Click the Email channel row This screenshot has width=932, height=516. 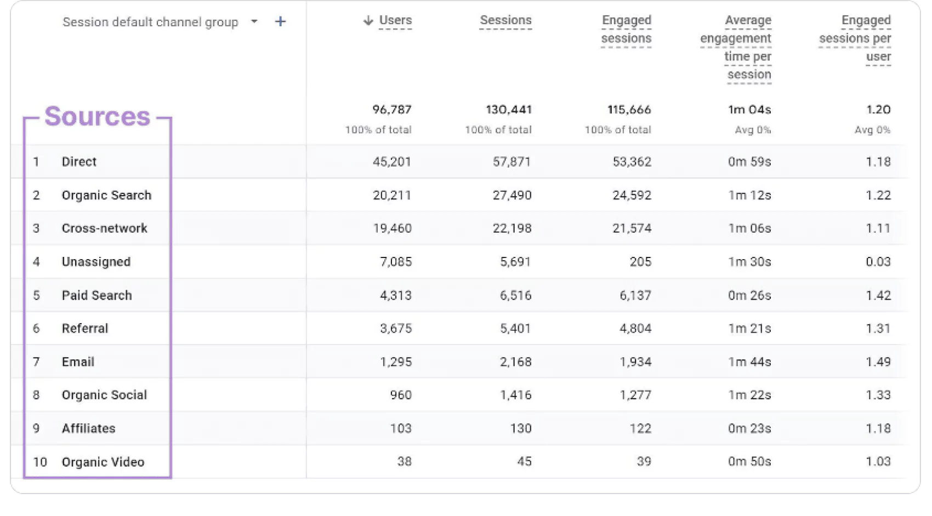[x=78, y=362]
